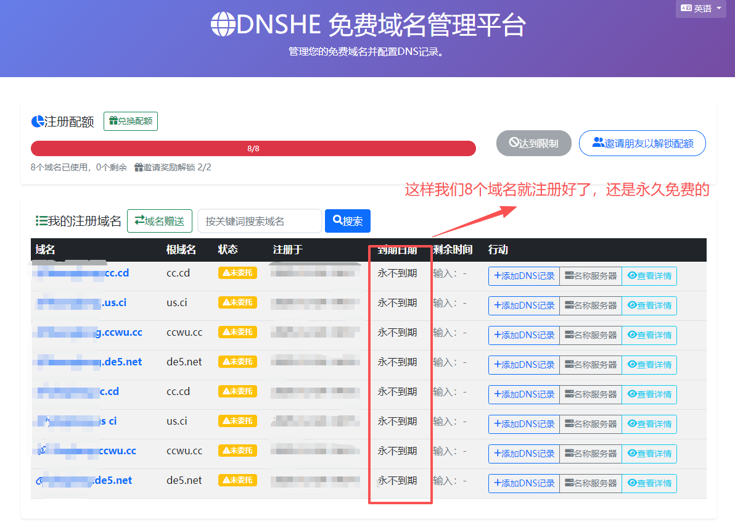
Task: Click the blue 搜索 search button
Action: 347,221
